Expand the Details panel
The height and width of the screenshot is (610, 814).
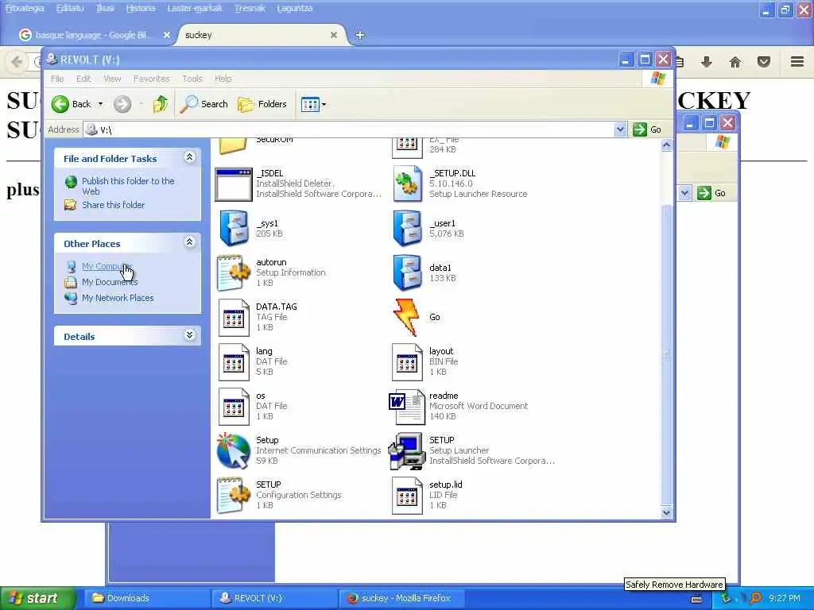[190, 335]
